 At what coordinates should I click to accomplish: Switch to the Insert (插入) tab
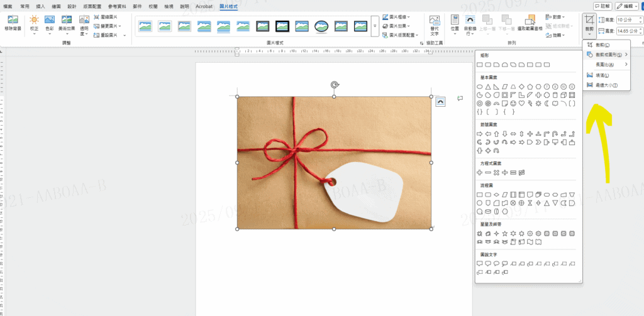pos(41,6)
